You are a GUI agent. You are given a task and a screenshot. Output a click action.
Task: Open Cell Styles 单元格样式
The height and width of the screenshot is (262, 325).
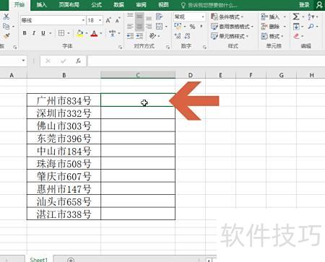tap(230, 36)
